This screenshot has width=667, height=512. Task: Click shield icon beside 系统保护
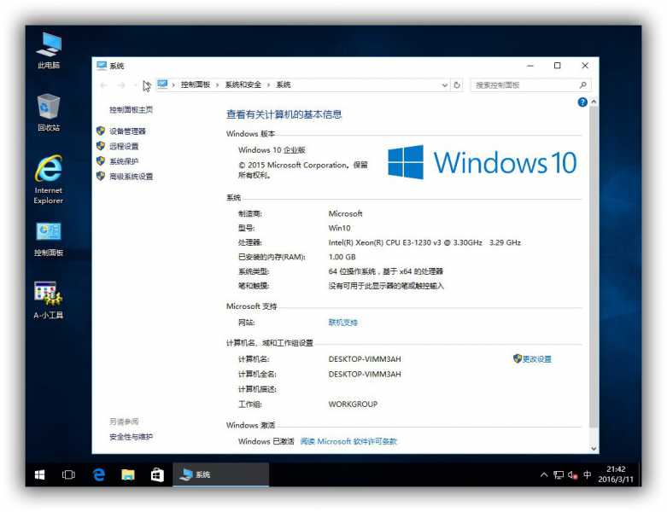point(101,161)
